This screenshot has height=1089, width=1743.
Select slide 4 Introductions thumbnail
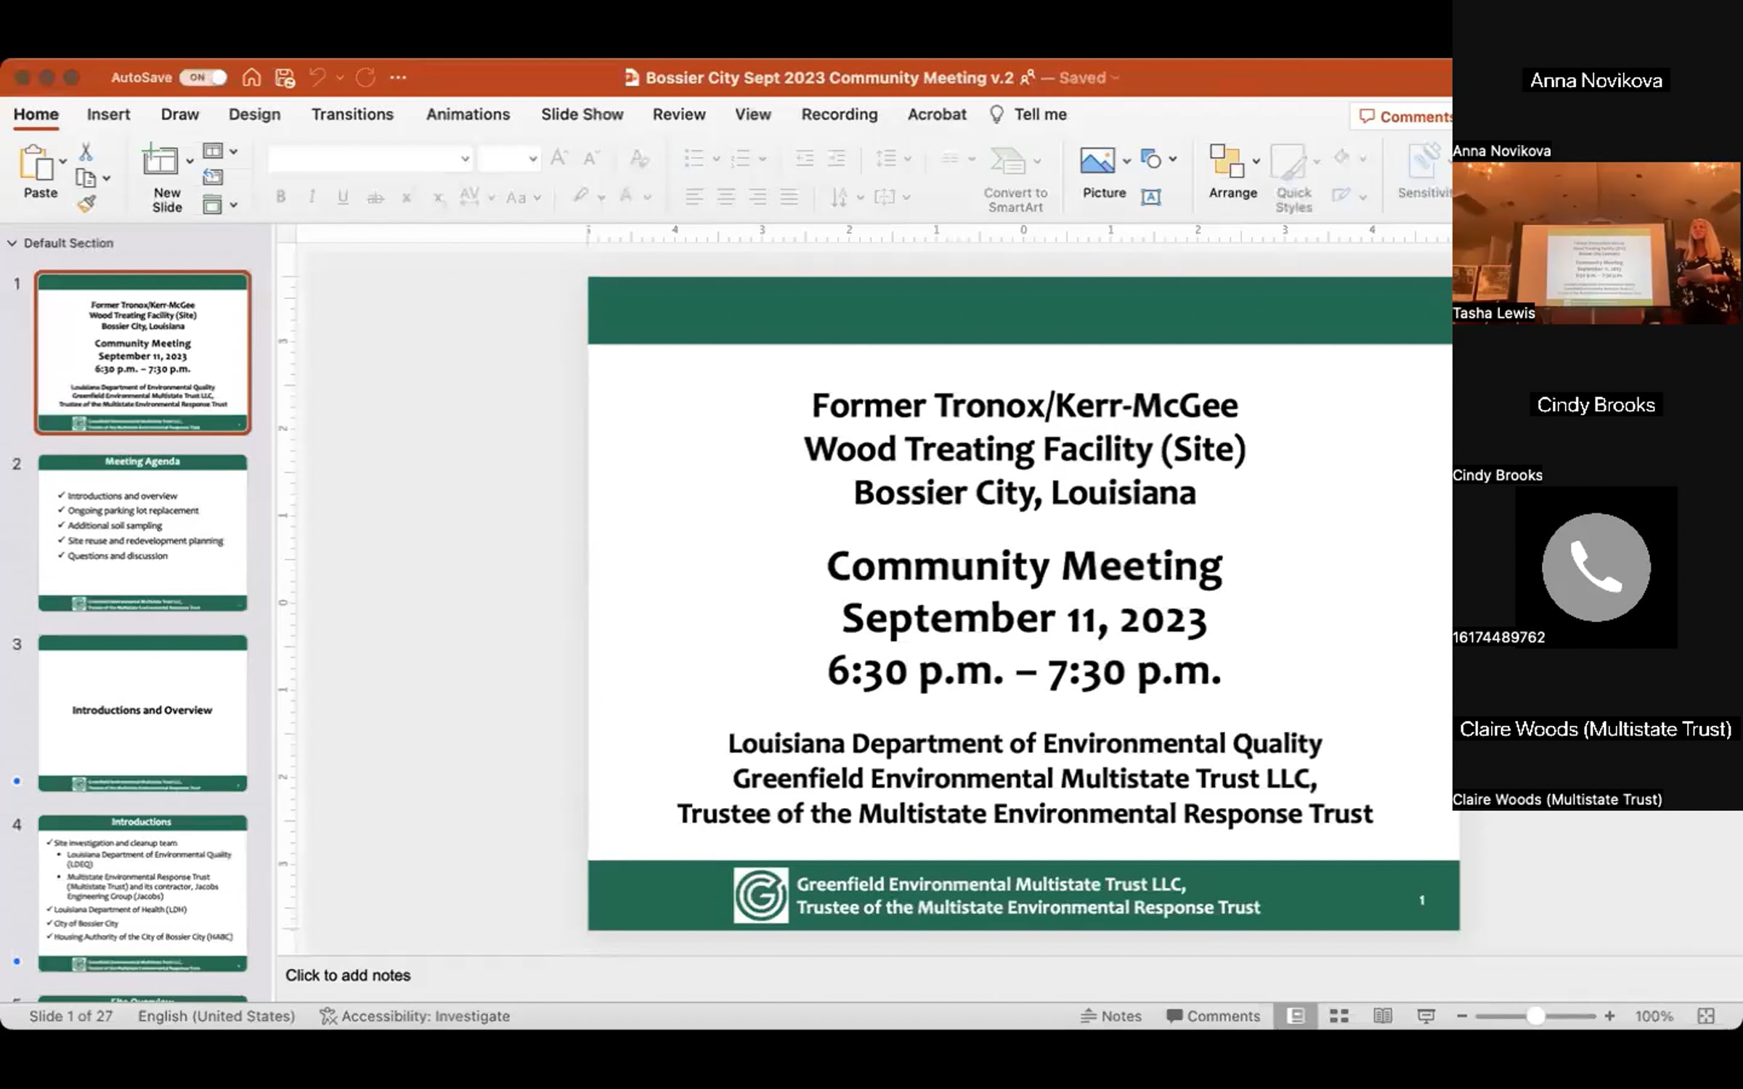(142, 893)
